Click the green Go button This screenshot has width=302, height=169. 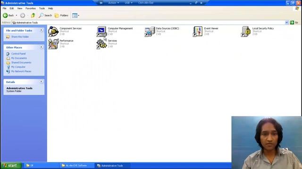pos(294,23)
